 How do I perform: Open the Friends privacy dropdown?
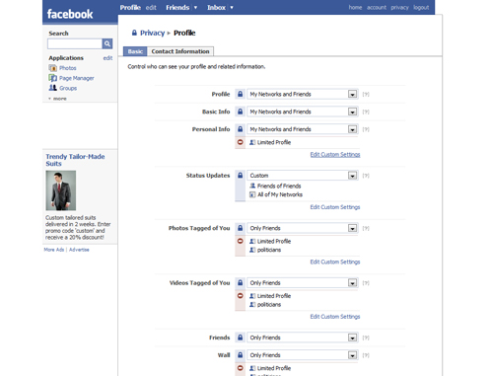[303, 338]
